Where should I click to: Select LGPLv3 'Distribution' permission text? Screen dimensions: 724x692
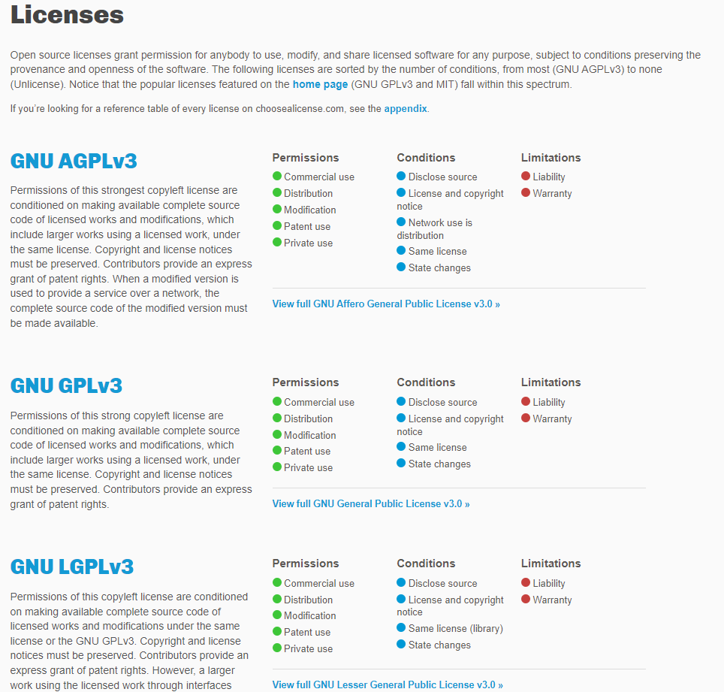pyautogui.click(x=308, y=600)
